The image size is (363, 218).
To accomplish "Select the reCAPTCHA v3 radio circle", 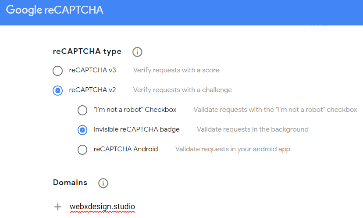I will pyautogui.click(x=57, y=71).
